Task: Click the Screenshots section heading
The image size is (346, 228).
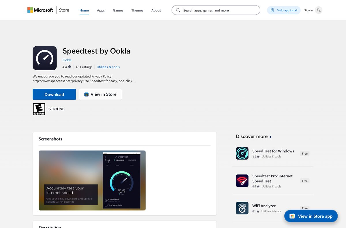Action: click(50, 139)
